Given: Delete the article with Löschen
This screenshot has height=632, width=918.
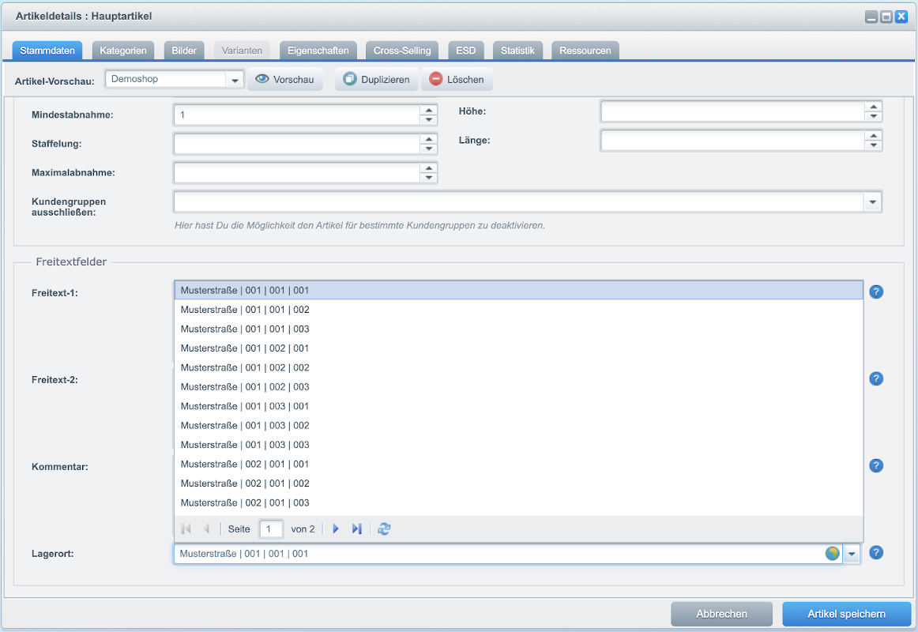Looking at the screenshot, I should coord(457,80).
